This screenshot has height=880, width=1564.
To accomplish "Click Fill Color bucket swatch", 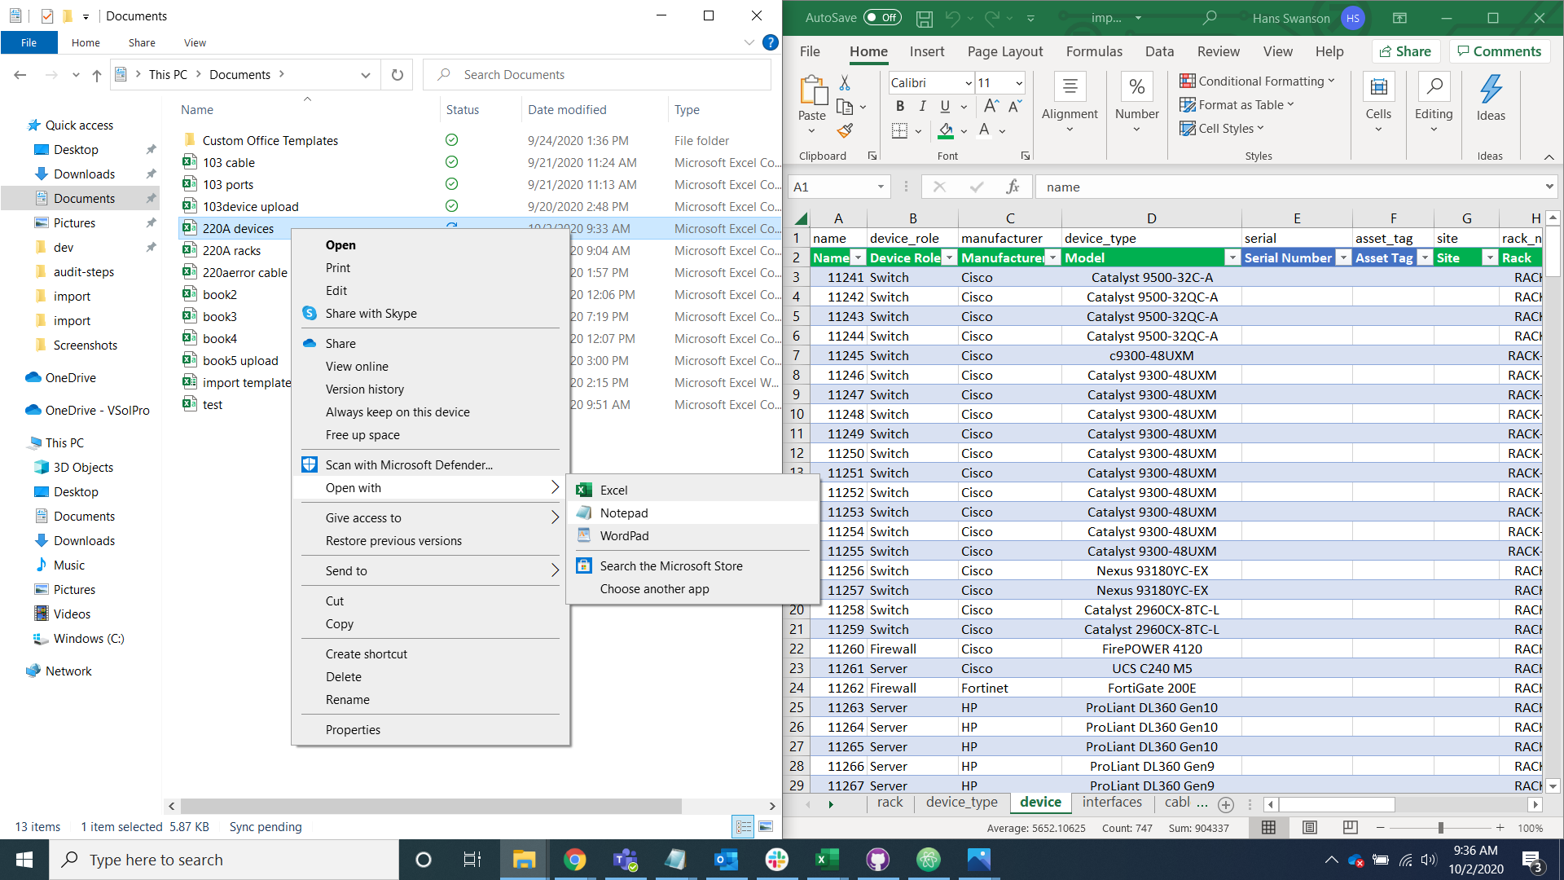I will (946, 130).
